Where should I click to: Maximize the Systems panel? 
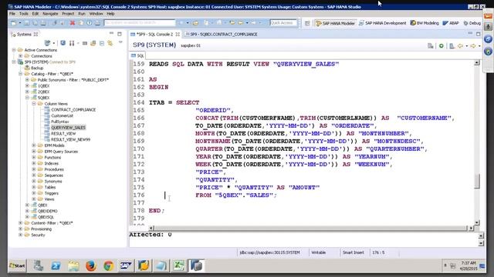(x=120, y=34)
